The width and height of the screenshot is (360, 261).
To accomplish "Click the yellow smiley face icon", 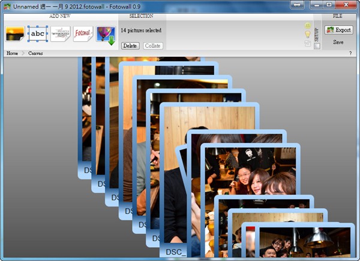I will 308,26.
